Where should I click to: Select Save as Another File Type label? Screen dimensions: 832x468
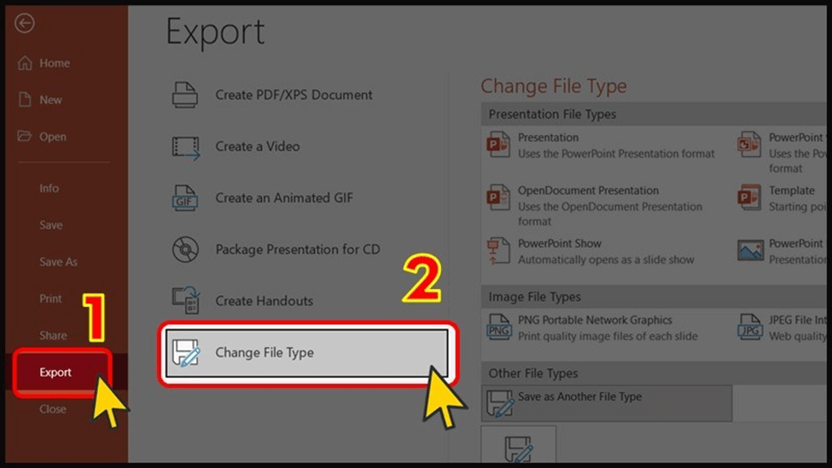pos(580,396)
